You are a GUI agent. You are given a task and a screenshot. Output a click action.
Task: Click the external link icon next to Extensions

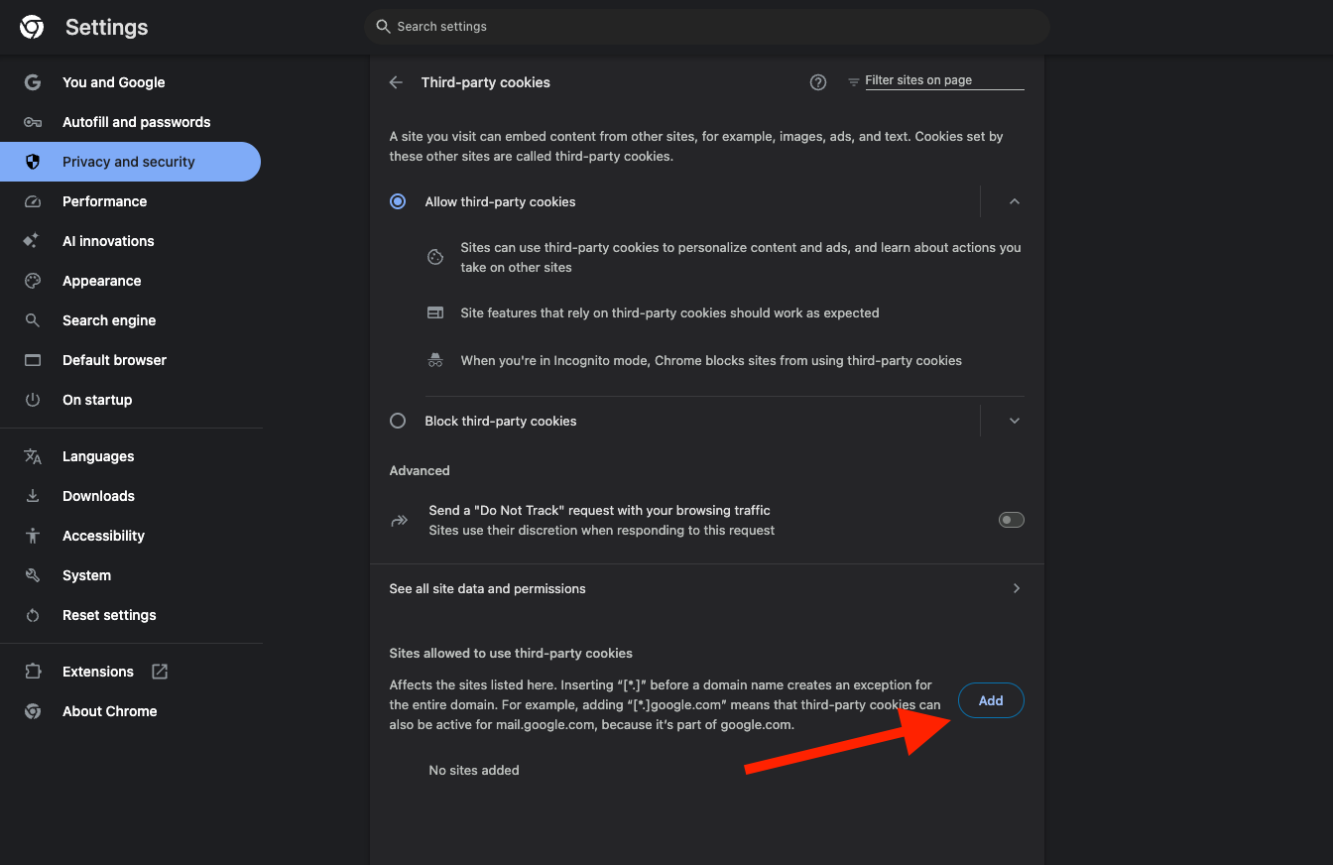[x=160, y=672]
